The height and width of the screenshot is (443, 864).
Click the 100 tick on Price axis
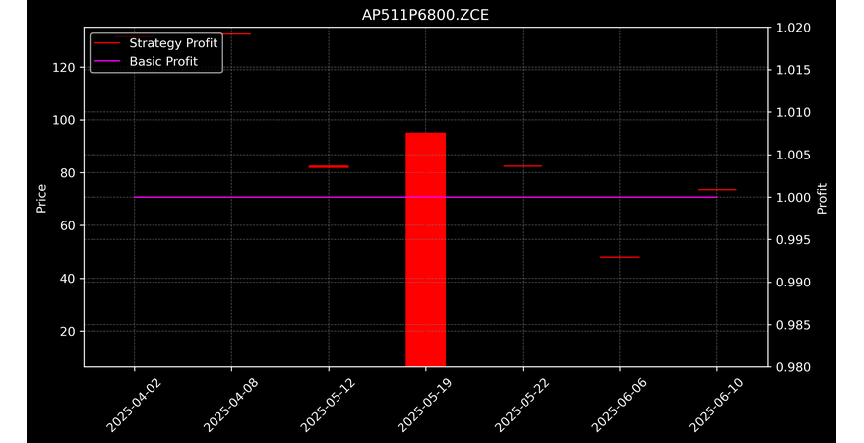tap(63, 120)
